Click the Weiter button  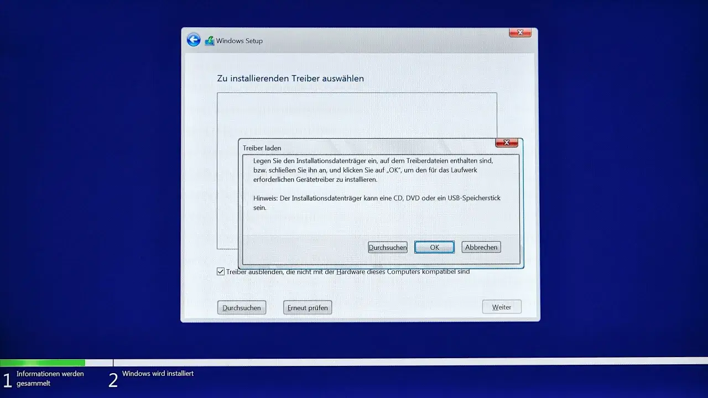[x=502, y=307]
